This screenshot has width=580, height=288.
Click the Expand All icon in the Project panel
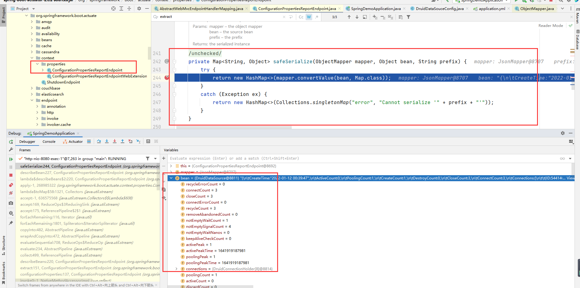click(121, 8)
